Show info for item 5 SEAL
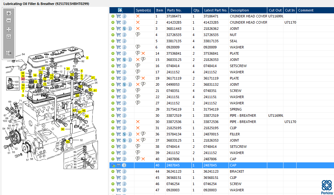 coord(124,41)
